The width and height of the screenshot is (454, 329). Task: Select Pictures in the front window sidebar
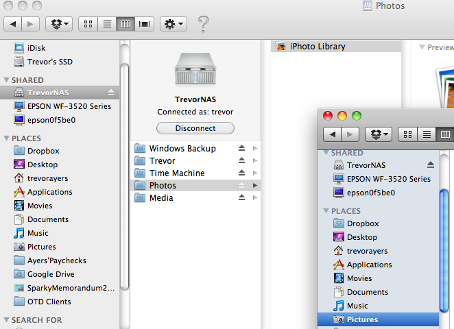tap(378, 319)
